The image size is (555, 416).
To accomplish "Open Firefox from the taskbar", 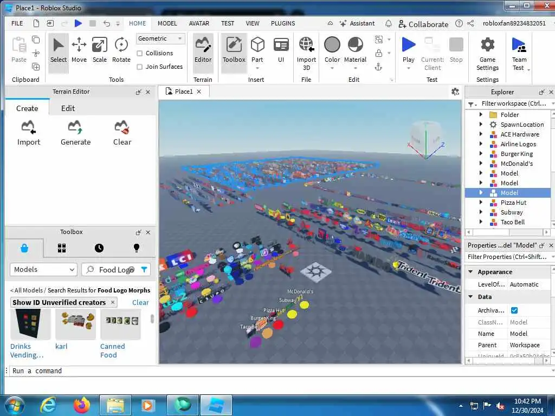I will pos(82,405).
